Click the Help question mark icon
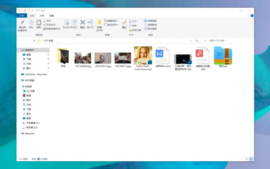This screenshot has width=270, height=169. [x=252, y=16]
